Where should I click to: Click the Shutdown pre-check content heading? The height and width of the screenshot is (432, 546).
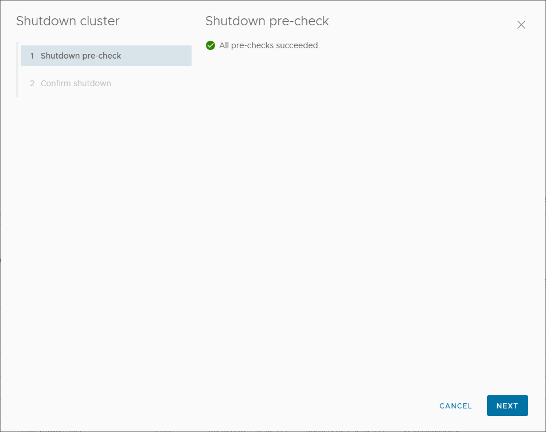267,21
